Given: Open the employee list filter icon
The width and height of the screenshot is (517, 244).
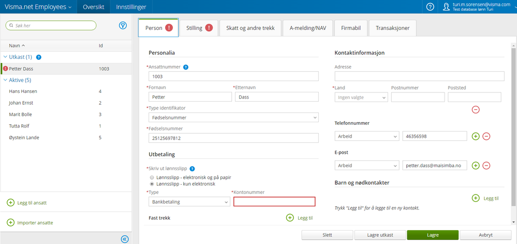Looking at the screenshot, I should point(123,25).
